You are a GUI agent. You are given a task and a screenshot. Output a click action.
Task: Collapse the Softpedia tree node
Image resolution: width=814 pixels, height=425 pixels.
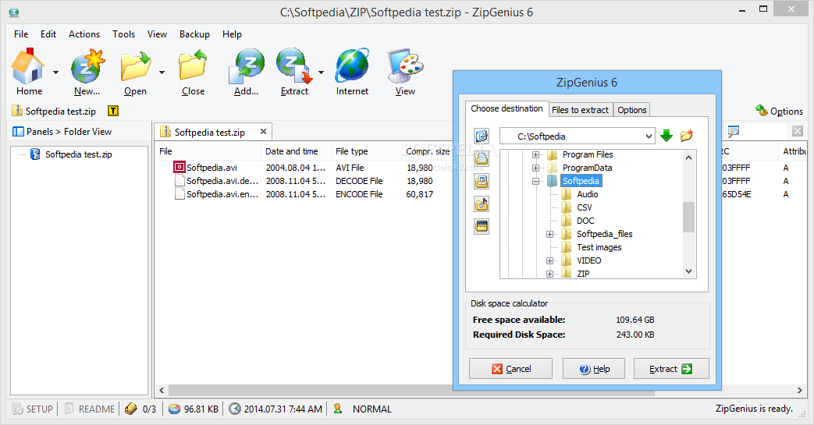(535, 181)
